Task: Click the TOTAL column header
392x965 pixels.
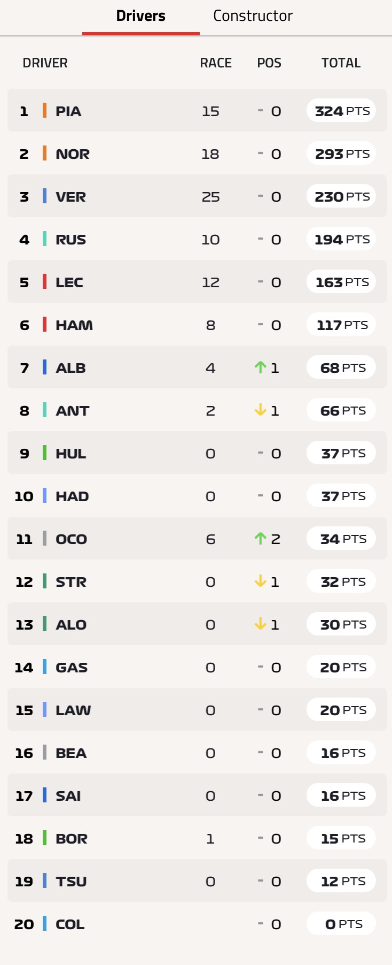Action: point(341,63)
